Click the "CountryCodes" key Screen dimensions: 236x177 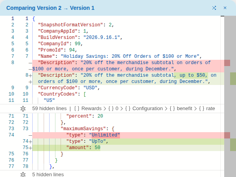[58, 94]
